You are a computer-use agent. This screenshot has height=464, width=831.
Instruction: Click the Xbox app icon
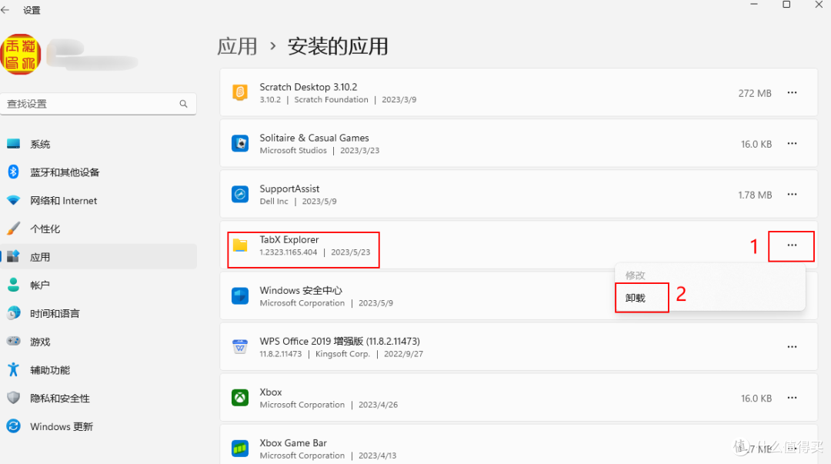tap(240, 398)
